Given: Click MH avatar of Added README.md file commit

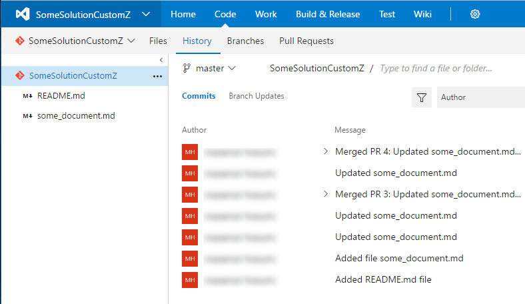Looking at the screenshot, I should [x=190, y=280].
